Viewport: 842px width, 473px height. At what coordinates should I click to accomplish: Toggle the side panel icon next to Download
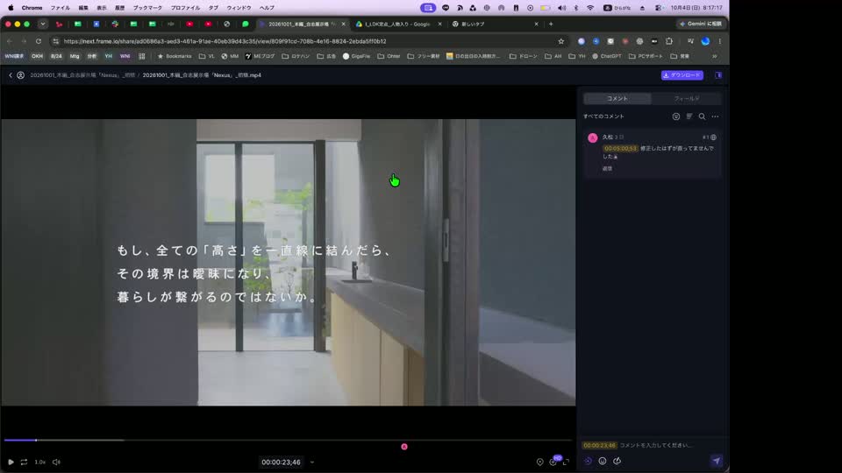(x=718, y=75)
